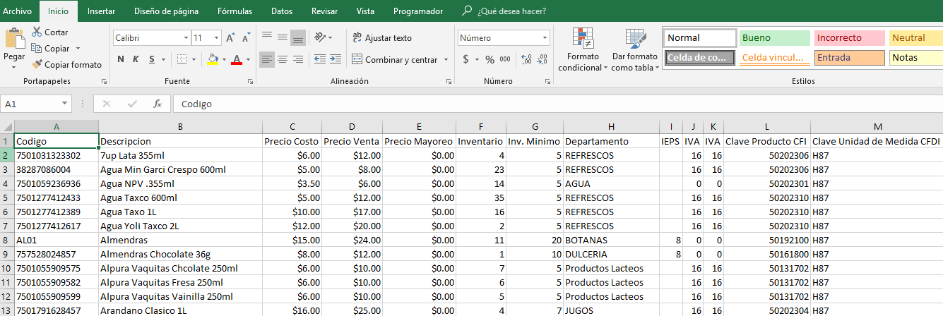Center text horizontally in cell
The image size is (943, 316).
[x=283, y=59]
